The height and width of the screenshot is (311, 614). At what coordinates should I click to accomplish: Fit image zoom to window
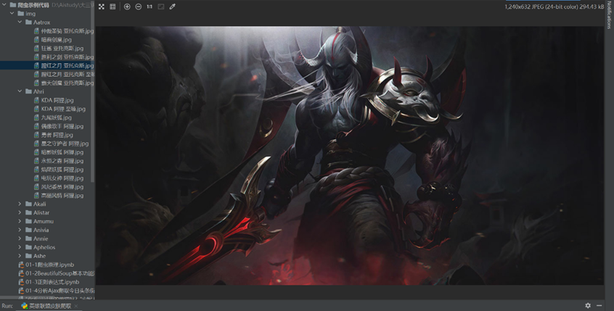[x=161, y=7]
